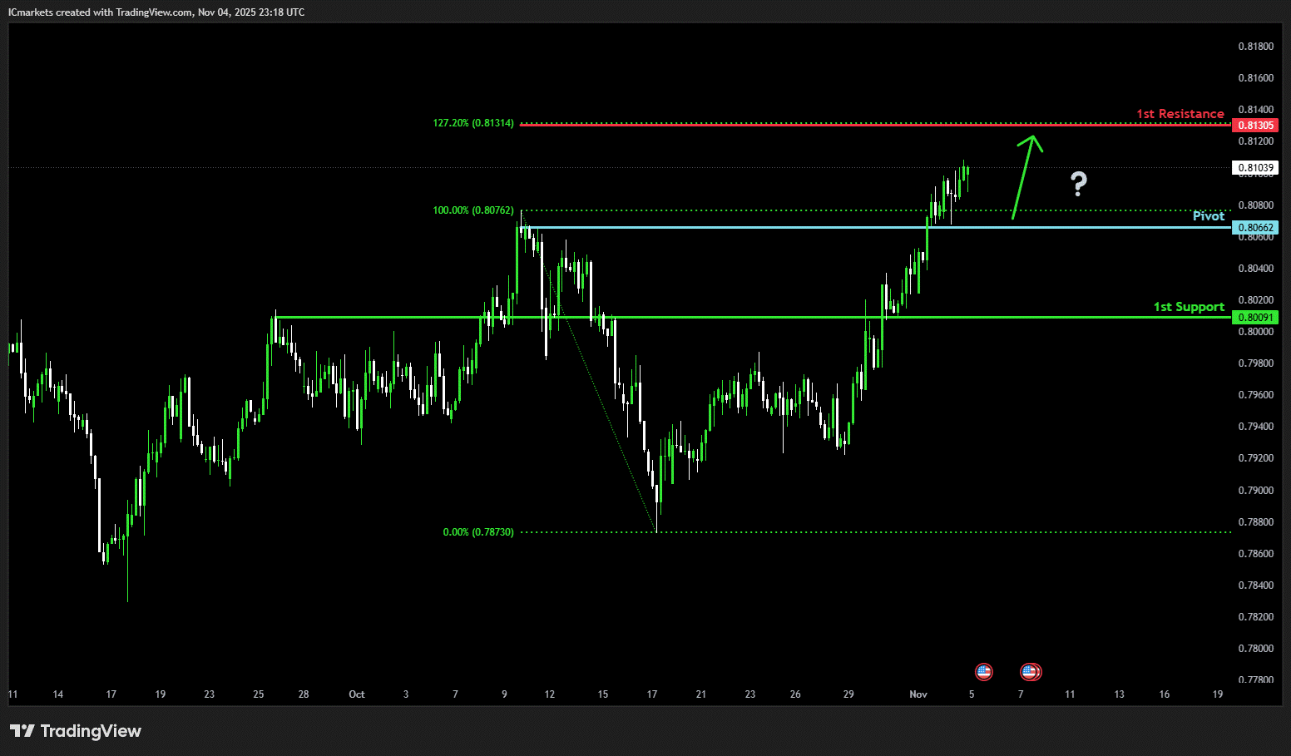Screen dimensions: 1291x756
Task: Click the TradingView logo icon
Action: 22,731
